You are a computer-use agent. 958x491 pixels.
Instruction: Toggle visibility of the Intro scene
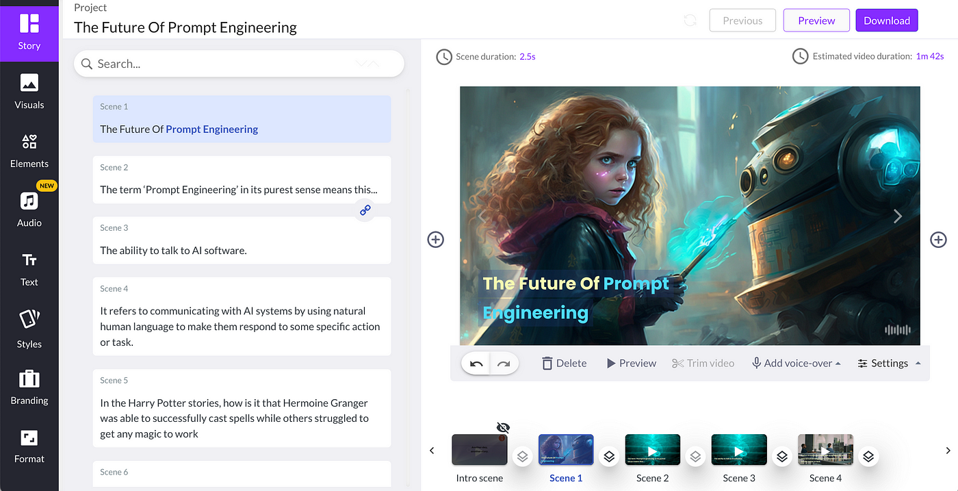pyautogui.click(x=503, y=427)
